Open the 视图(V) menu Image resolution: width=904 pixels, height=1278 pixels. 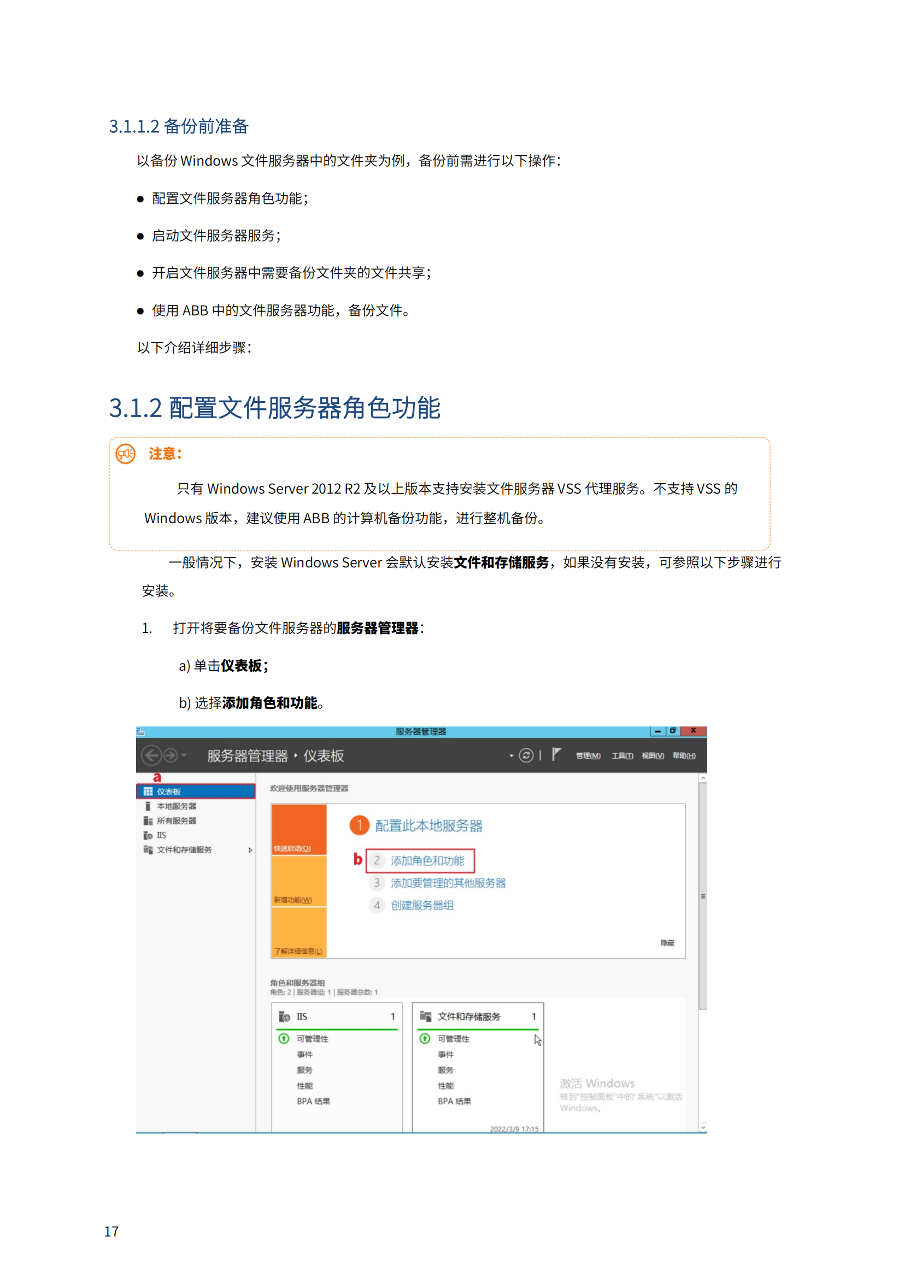click(x=653, y=755)
